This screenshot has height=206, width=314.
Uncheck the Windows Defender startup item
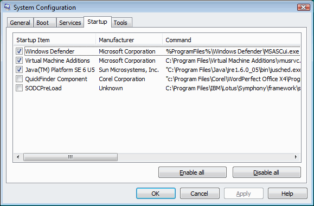[19, 51]
